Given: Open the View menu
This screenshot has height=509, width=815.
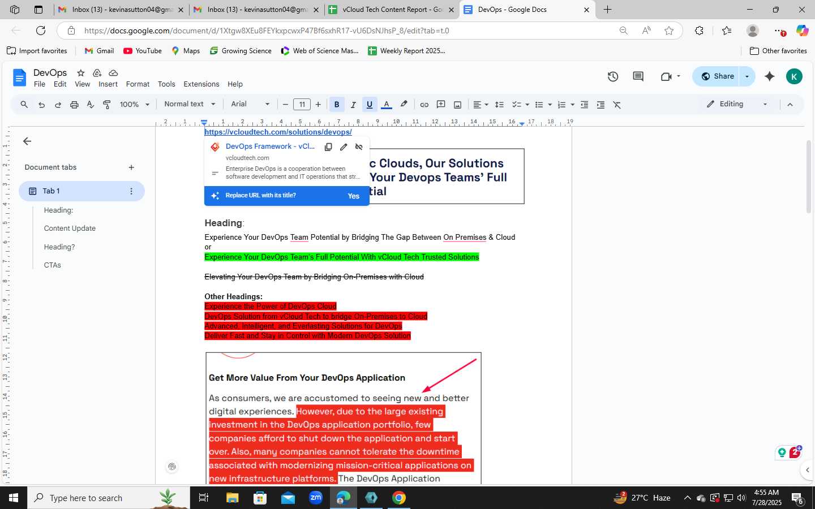Looking at the screenshot, I should click(83, 84).
